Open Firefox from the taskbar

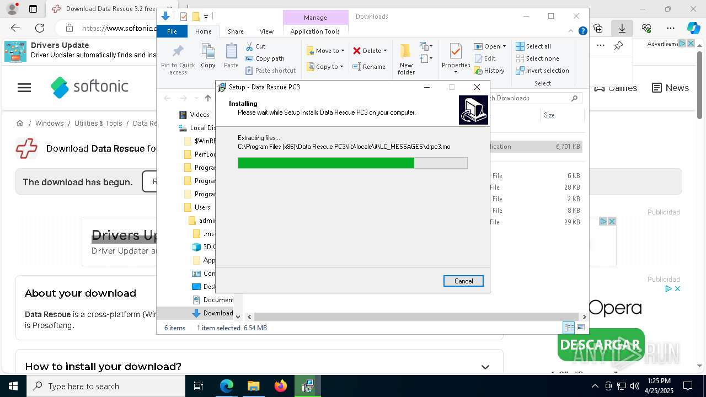coord(281,386)
